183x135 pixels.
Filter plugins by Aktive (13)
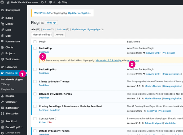[x=49, y=30]
